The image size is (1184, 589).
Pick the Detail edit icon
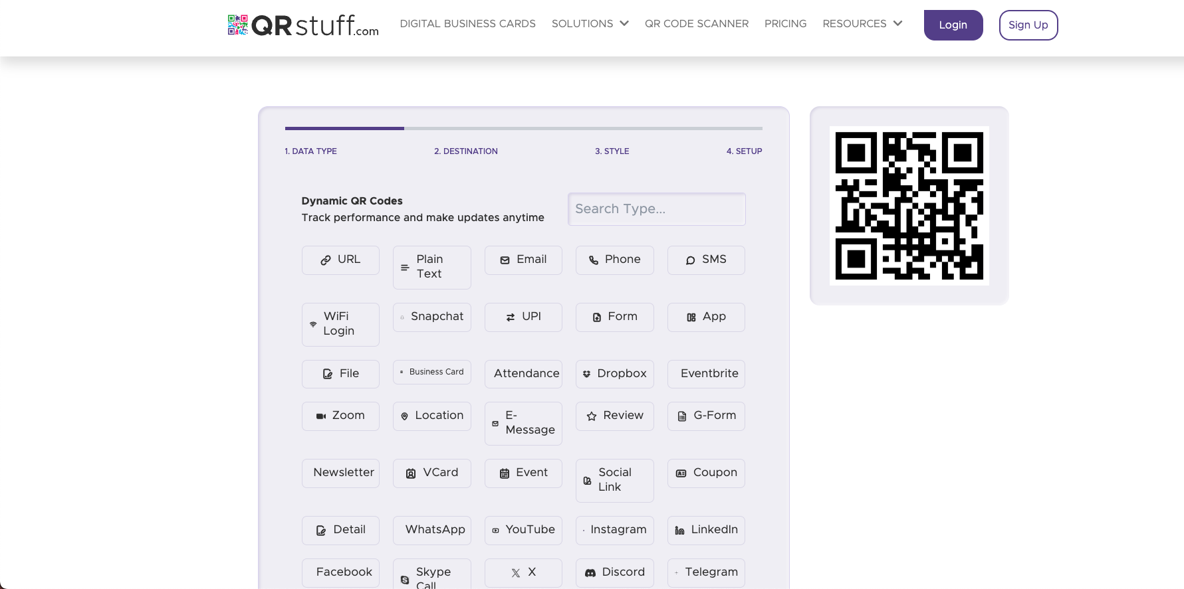[x=321, y=531]
